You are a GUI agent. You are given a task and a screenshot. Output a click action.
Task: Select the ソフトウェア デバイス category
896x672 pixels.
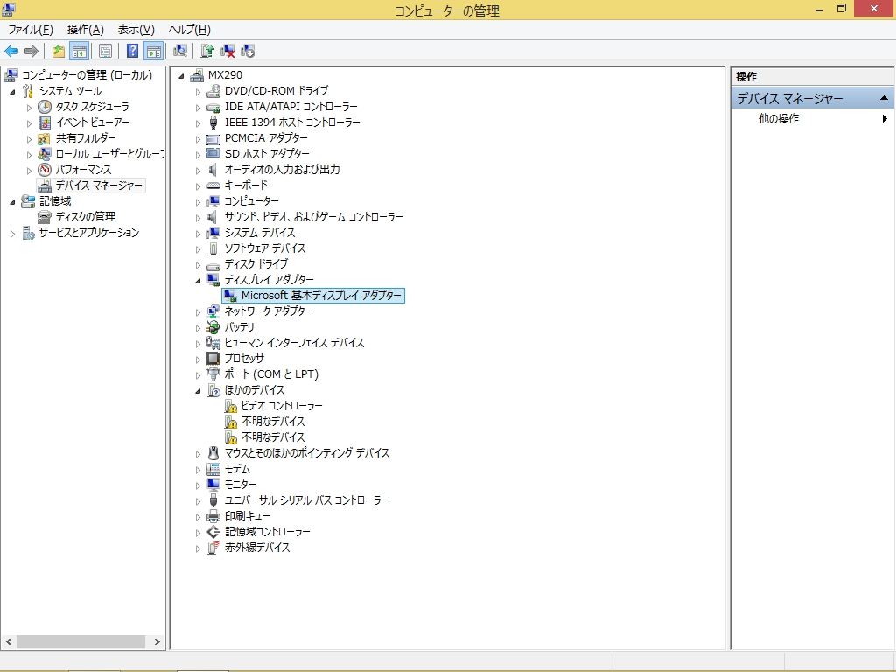[x=265, y=248]
